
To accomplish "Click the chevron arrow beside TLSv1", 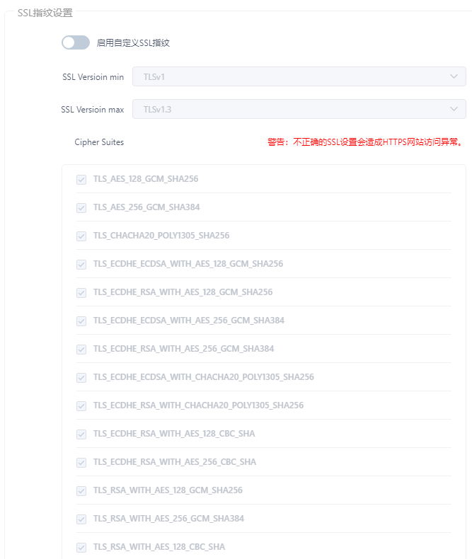I will [454, 76].
